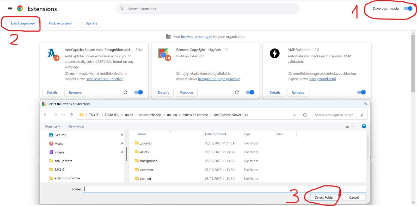
Task: Select the Videos quick access item
Action: pos(57,152)
